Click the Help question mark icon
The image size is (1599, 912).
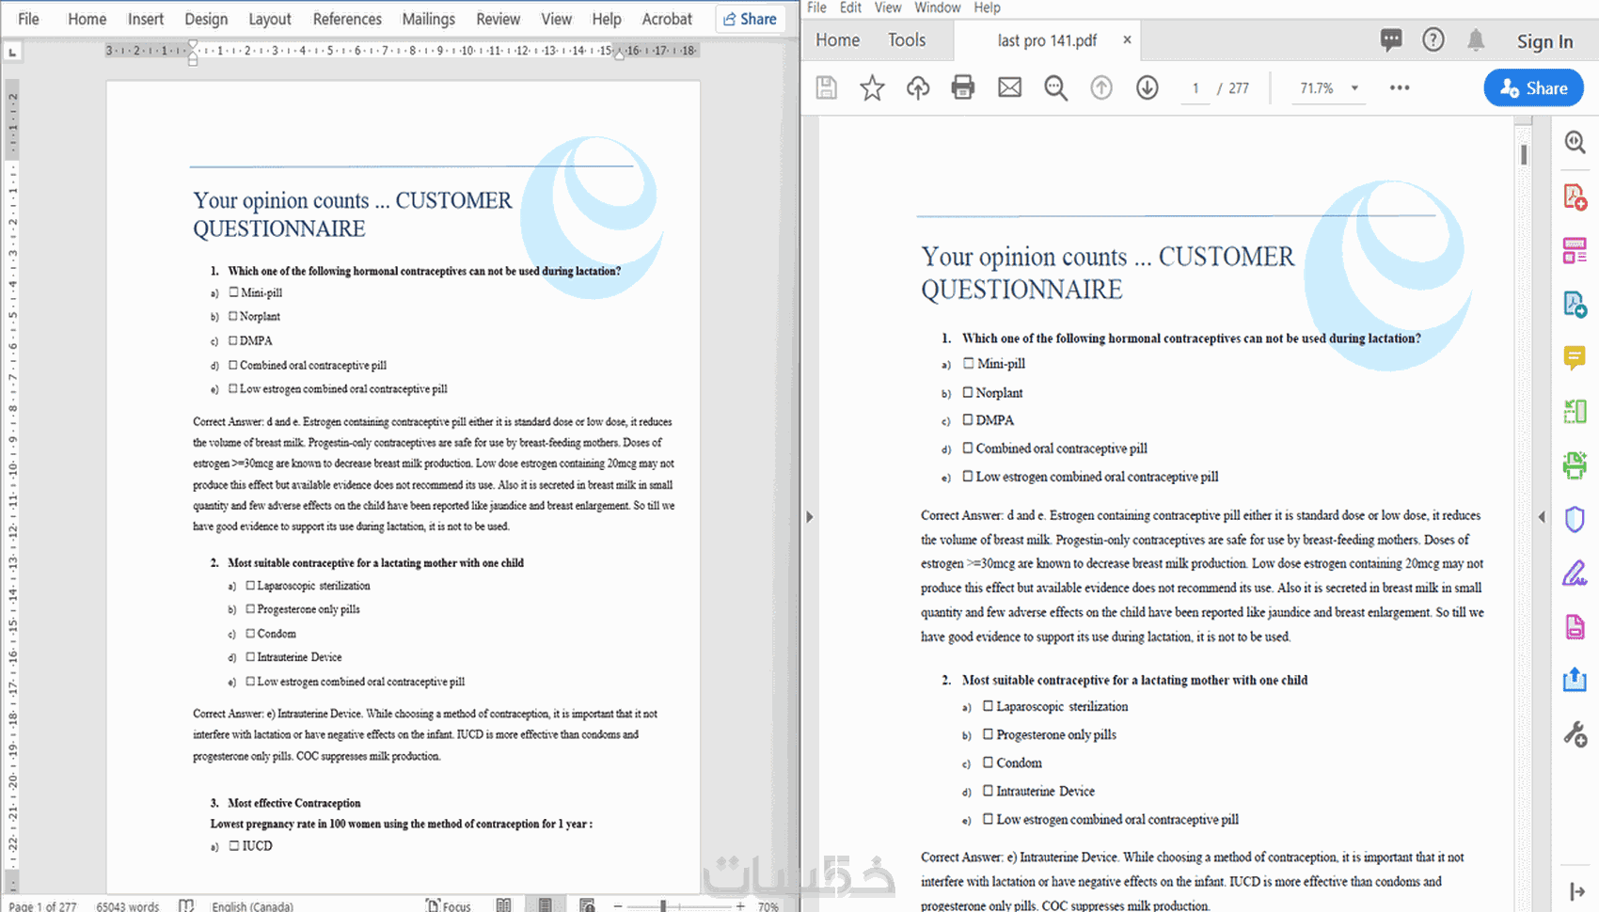[1433, 39]
